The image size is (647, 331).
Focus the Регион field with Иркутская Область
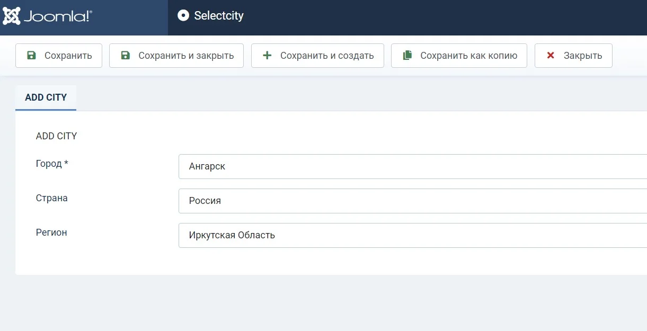[412, 235]
